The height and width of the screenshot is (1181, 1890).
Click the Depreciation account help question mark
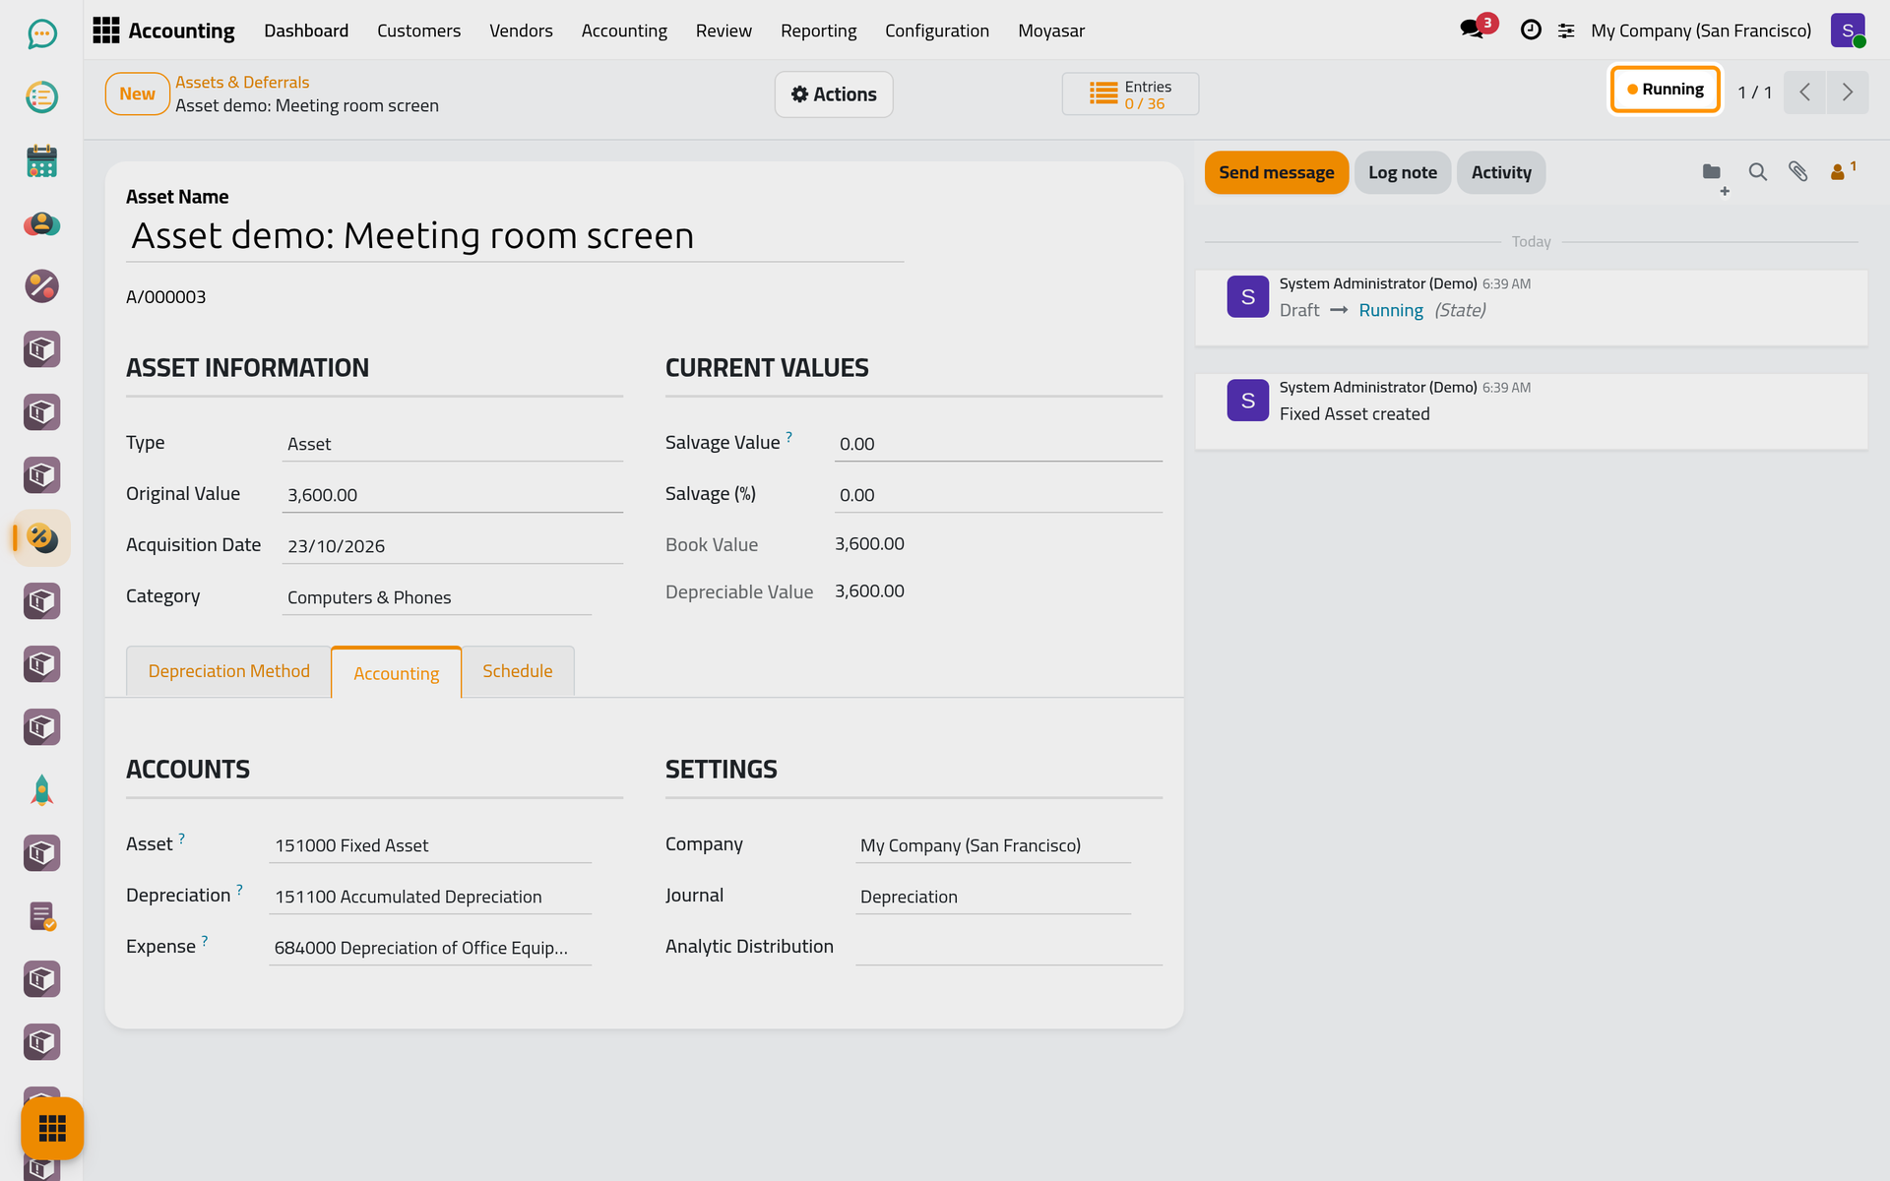tap(239, 889)
